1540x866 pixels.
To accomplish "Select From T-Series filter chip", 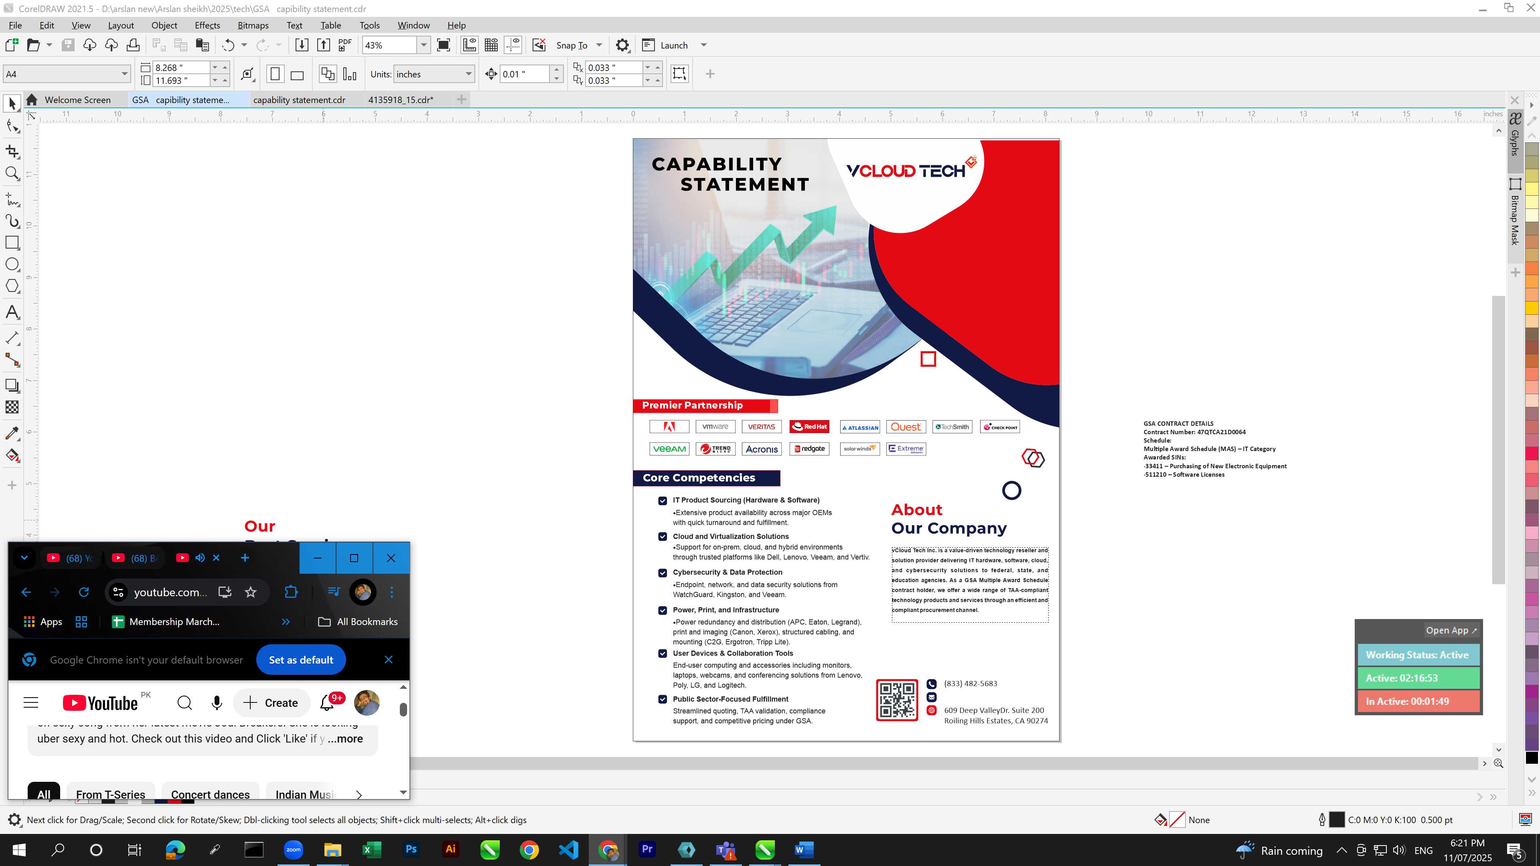I will (111, 794).
